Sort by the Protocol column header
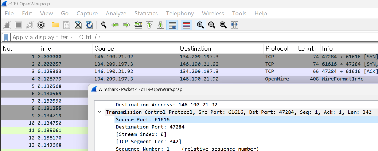This screenshot has width=378, height=151. click(x=279, y=48)
